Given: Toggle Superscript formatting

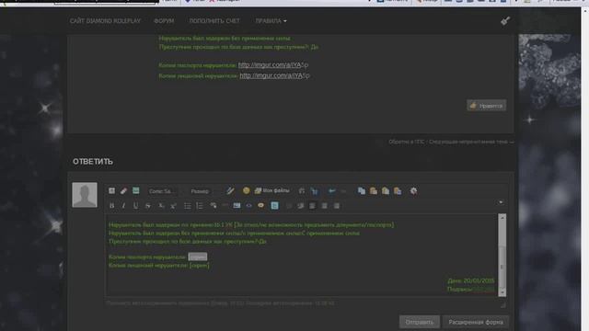Looking at the screenshot, I should (x=173, y=206).
